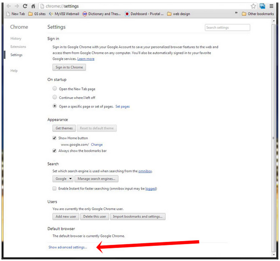Open the Other bookmarks folder

(x=258, y=14)
